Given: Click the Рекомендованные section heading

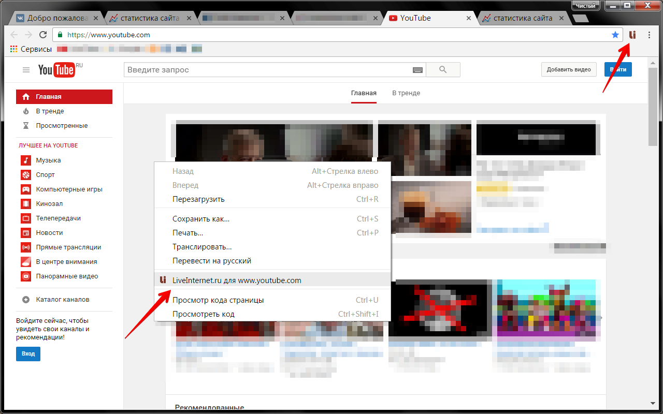Looking at the screenshot, I should coord(209,408).
